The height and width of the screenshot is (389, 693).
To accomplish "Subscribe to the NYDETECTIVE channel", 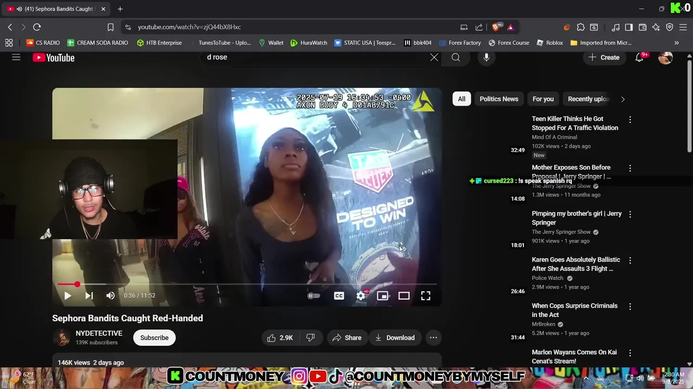I will (x=154, y=338).
